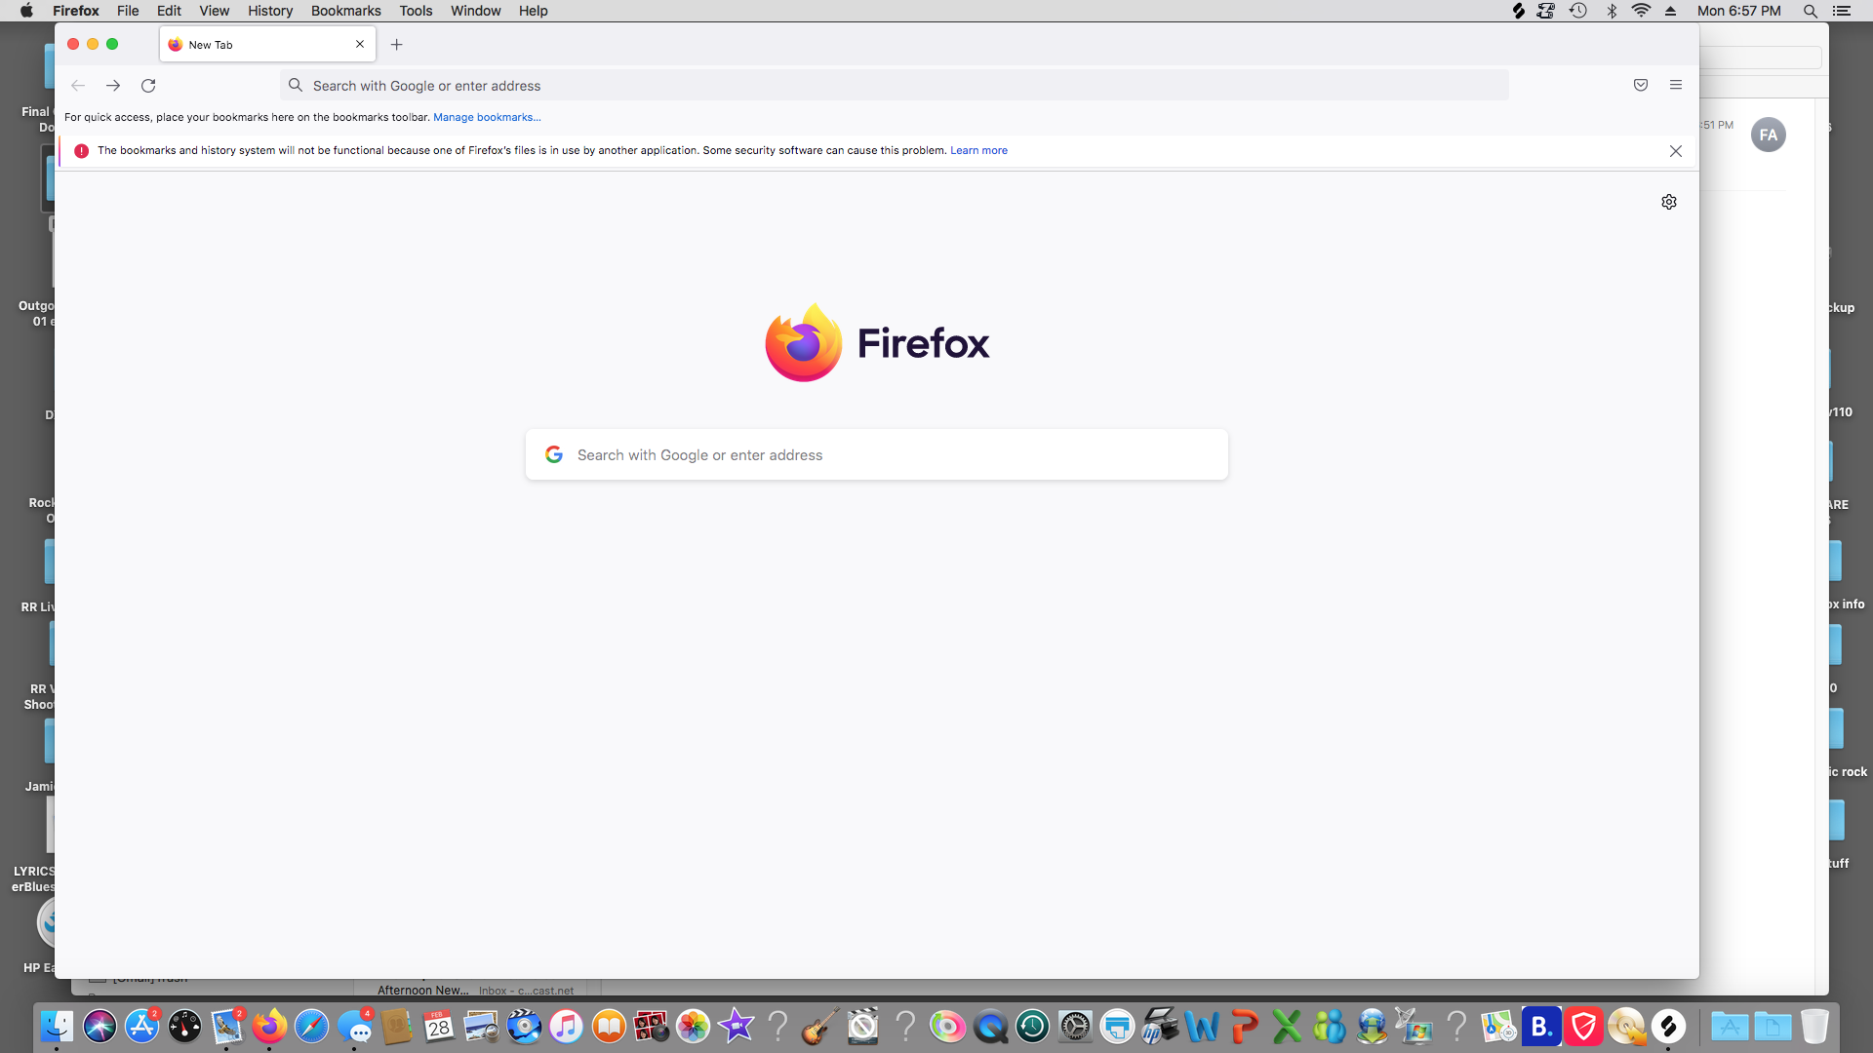Open Time Machine in the Dock
1873x1053 pixels.
[x=1032, y=1026]
